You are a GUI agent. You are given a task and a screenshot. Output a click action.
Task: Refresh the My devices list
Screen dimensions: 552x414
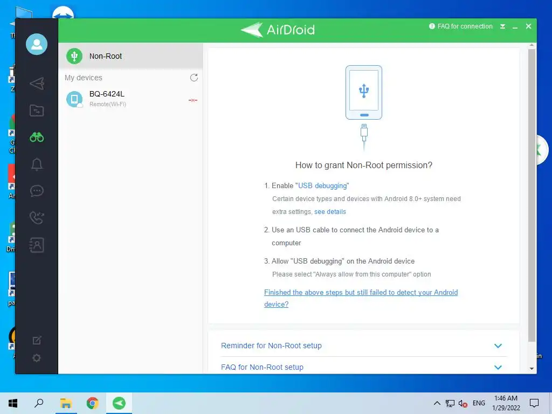click(194, 78)
